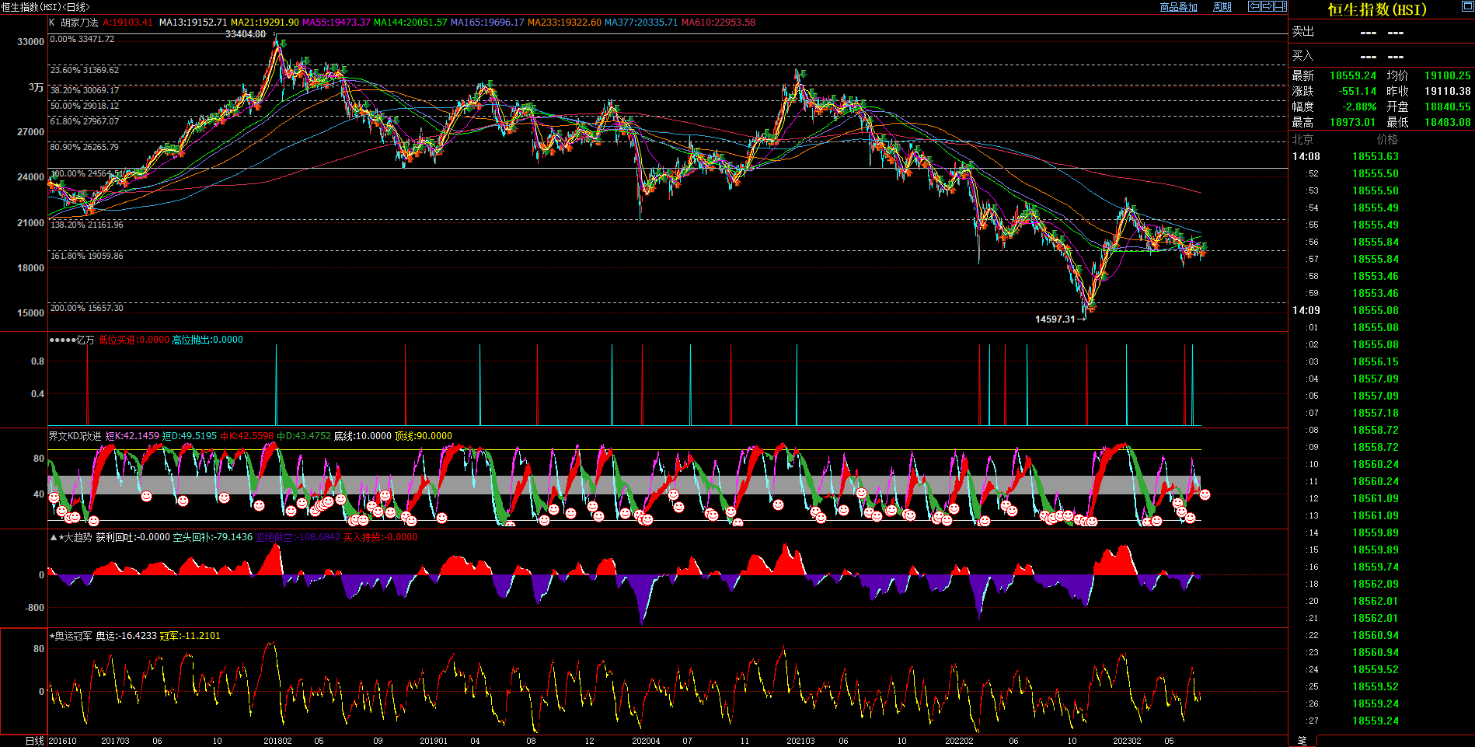Toggle the split panel layout icon
Image resolution: width=1475 pixels, height=747 pixels.
tap(1280, 6)
